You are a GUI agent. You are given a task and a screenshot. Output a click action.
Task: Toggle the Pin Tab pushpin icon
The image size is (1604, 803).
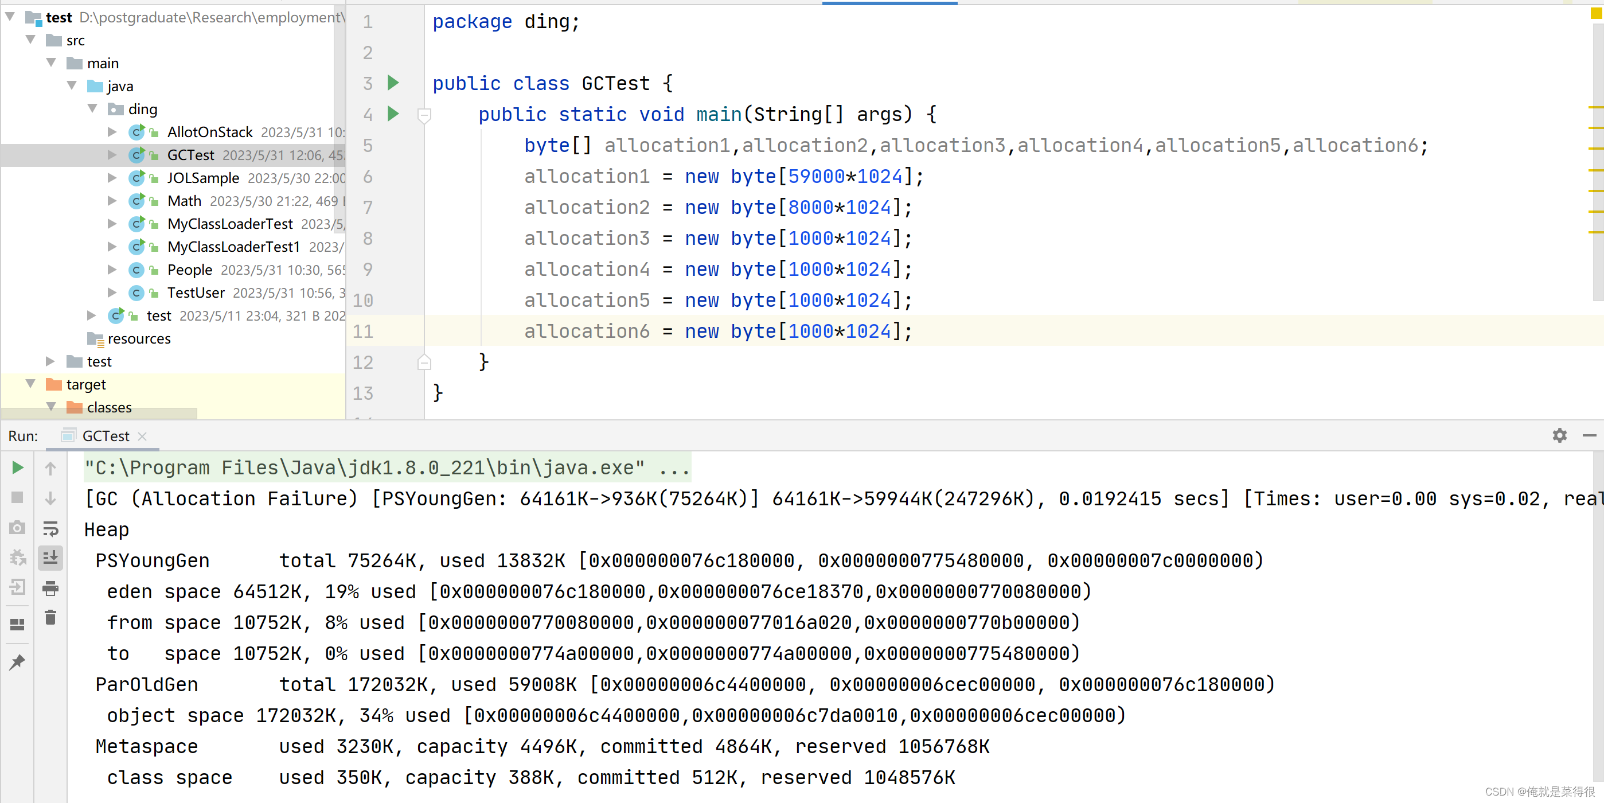(x=17, y=661)
